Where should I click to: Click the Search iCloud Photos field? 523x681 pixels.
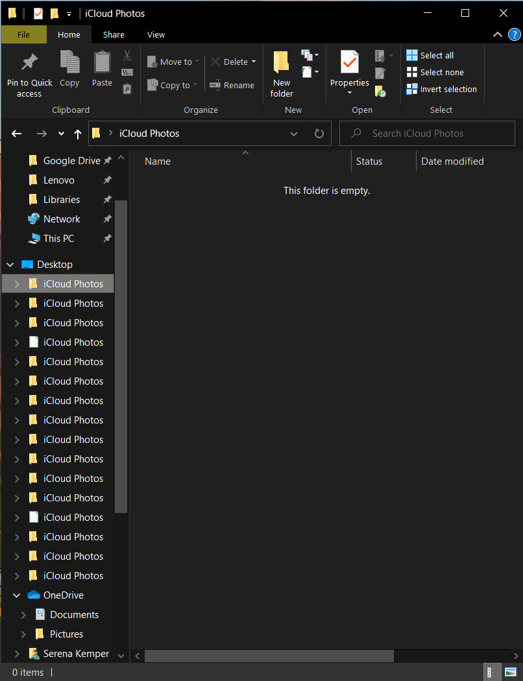(427, 134)
